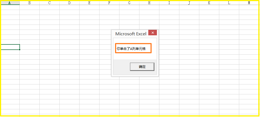Click the message text 你单击了A列单元格
This screenshot has width=260, height=117.
point(131,49)
